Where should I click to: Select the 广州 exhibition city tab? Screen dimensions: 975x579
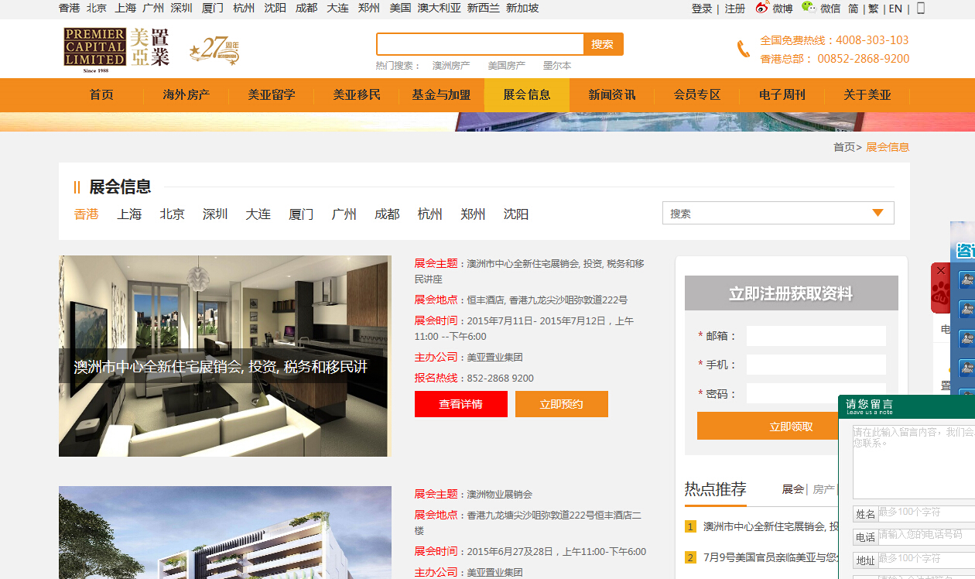[344, 214]
